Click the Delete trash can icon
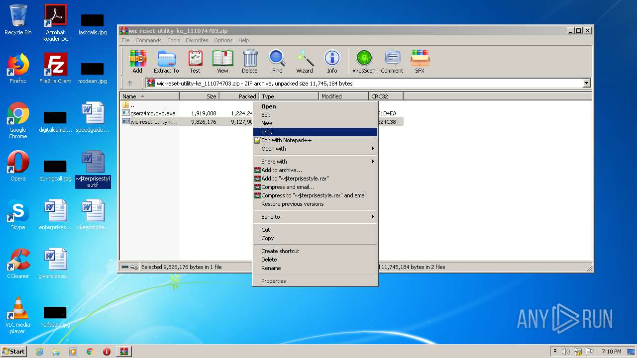Image resolution: width=637 pixels, height=358 pixels. coord(250,62)
